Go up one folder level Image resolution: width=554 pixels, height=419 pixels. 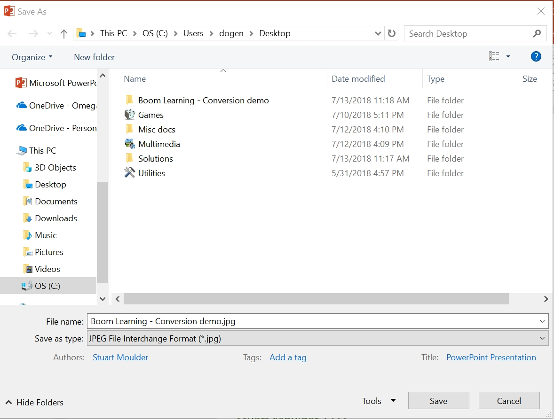coord(63,33)
